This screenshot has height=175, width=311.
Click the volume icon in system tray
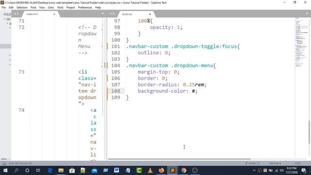click(281, 171)
